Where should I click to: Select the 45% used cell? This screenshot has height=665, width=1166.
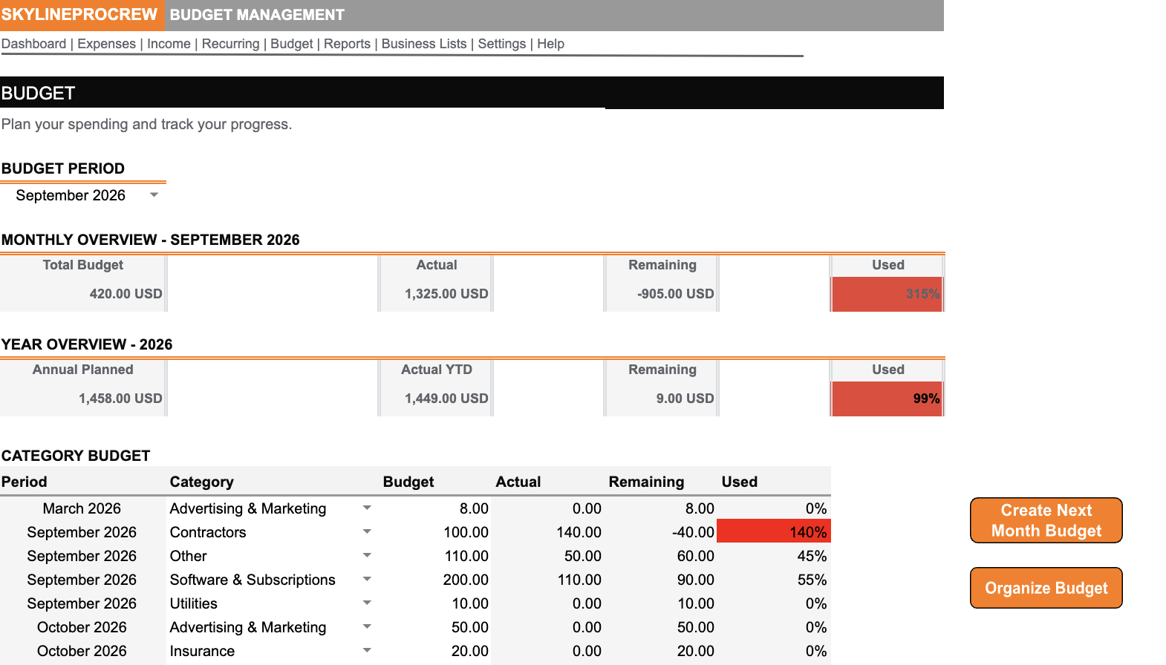point(773,556)
